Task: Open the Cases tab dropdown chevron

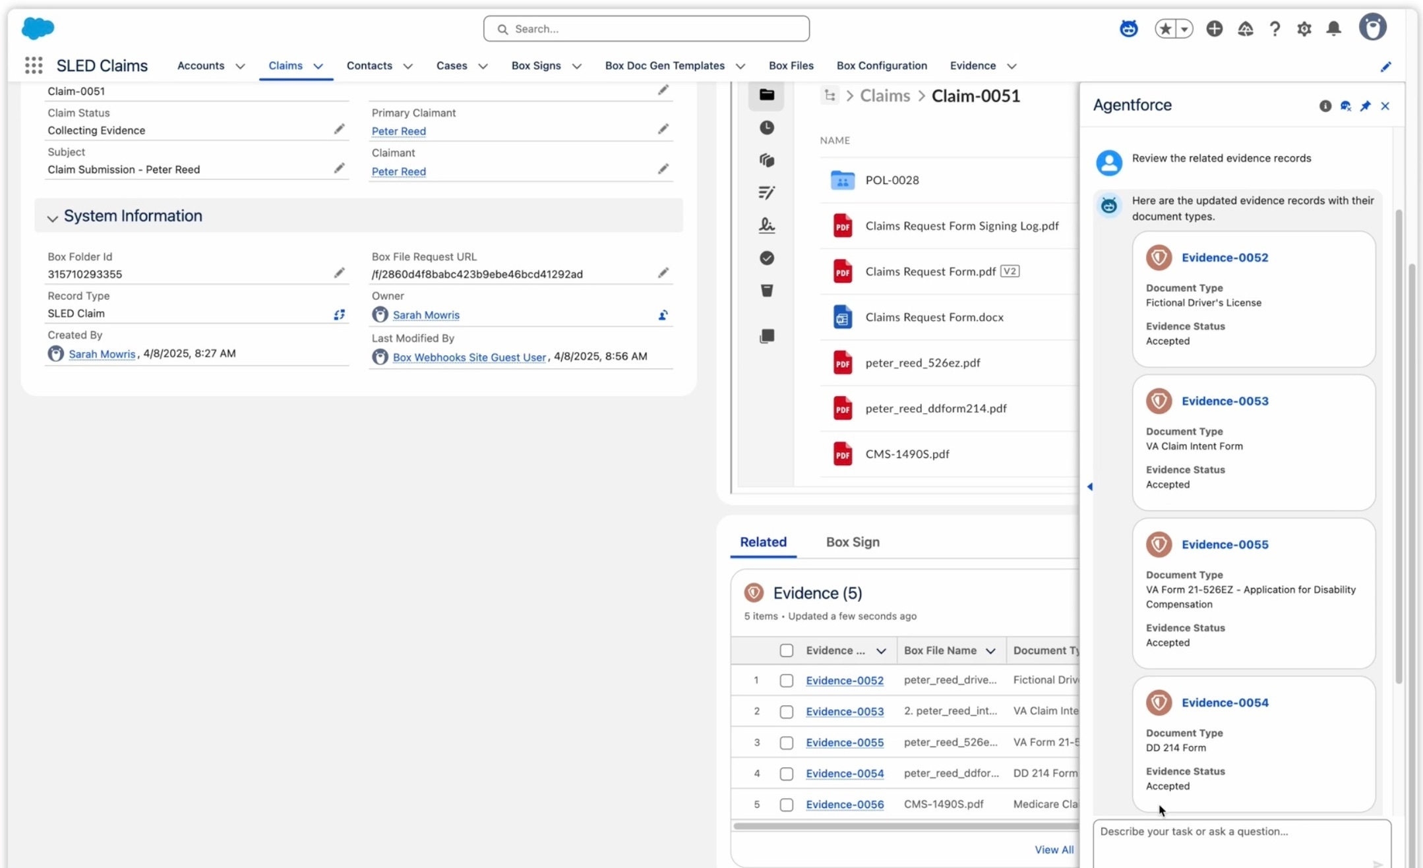Action: click(483, 66)
